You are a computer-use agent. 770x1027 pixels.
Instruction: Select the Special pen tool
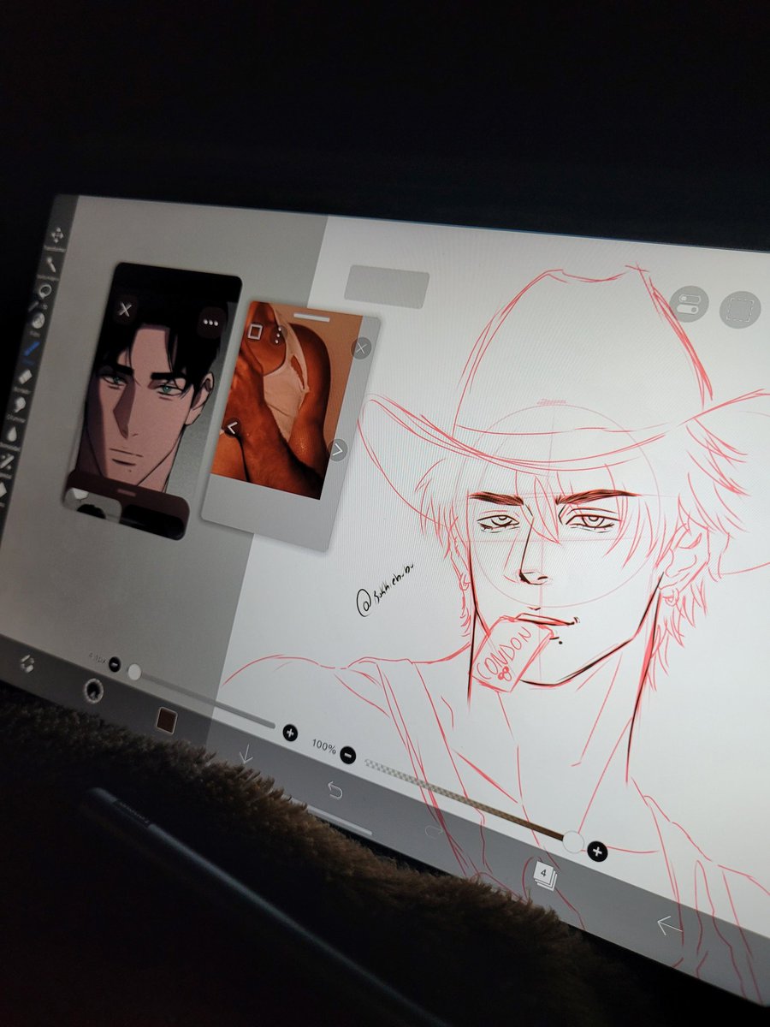pos(7,460)
